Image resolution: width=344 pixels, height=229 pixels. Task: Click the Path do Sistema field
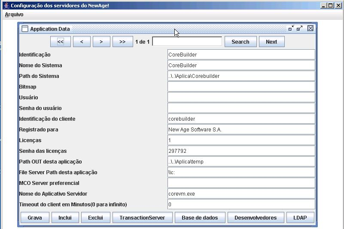coord(241,76)
